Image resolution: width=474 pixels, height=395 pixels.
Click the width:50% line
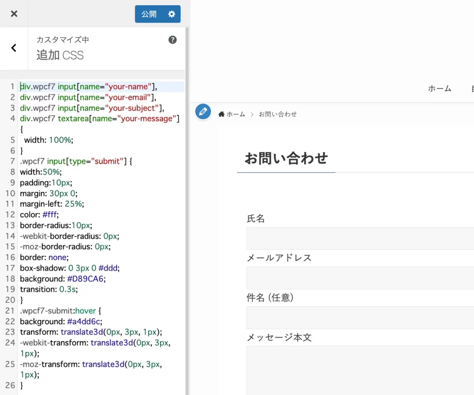coord(41,172)
